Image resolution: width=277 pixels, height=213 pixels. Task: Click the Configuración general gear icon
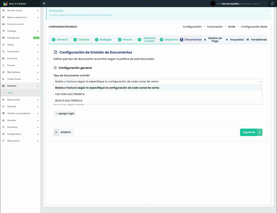pos(55,68)
